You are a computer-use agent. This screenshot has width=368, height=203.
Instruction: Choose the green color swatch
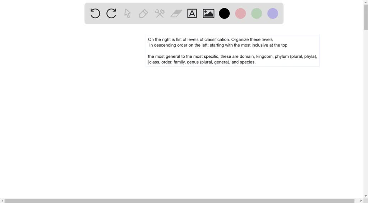point(257,13)
